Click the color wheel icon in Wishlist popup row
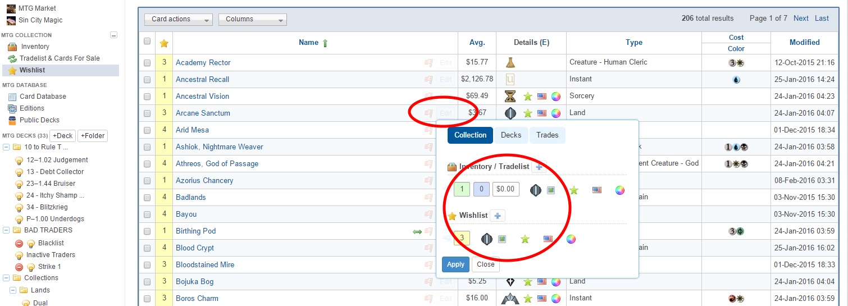This screenshot has width=848, height=306. click(571, 239)
